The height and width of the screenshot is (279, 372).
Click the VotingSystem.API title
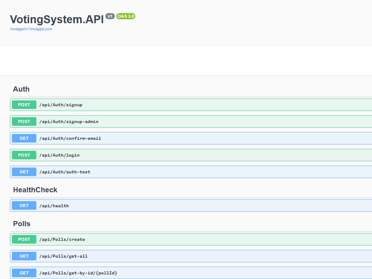pyautogui.click(x=57, y=19)
